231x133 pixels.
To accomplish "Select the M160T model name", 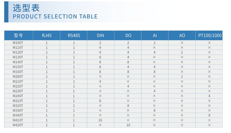I will [18, 72].
